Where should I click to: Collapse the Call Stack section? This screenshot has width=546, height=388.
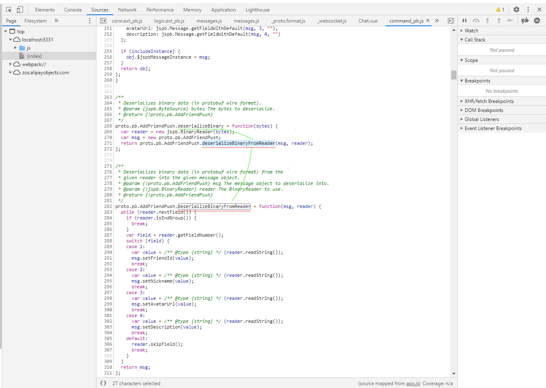502,40
